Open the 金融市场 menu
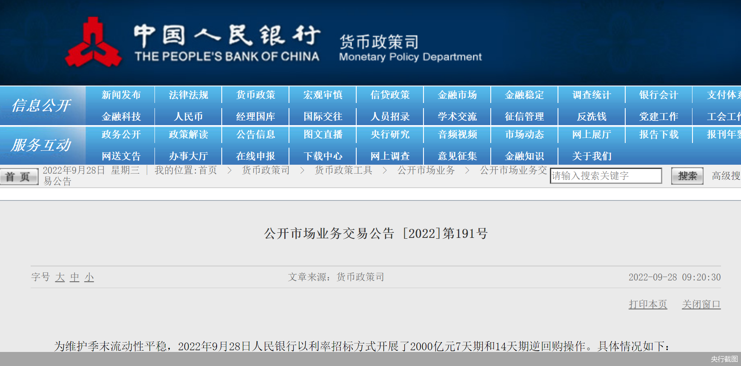741x366 pixels. (457, 95)
